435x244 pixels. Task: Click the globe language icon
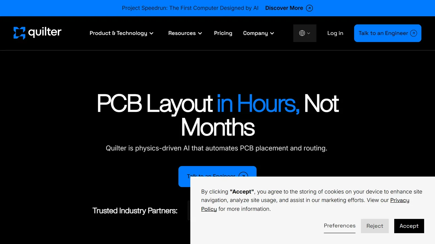302,33
